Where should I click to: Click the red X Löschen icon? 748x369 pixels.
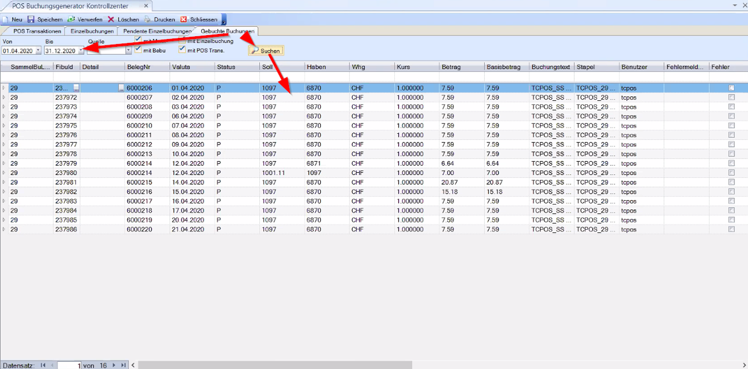tap(111, 19)
